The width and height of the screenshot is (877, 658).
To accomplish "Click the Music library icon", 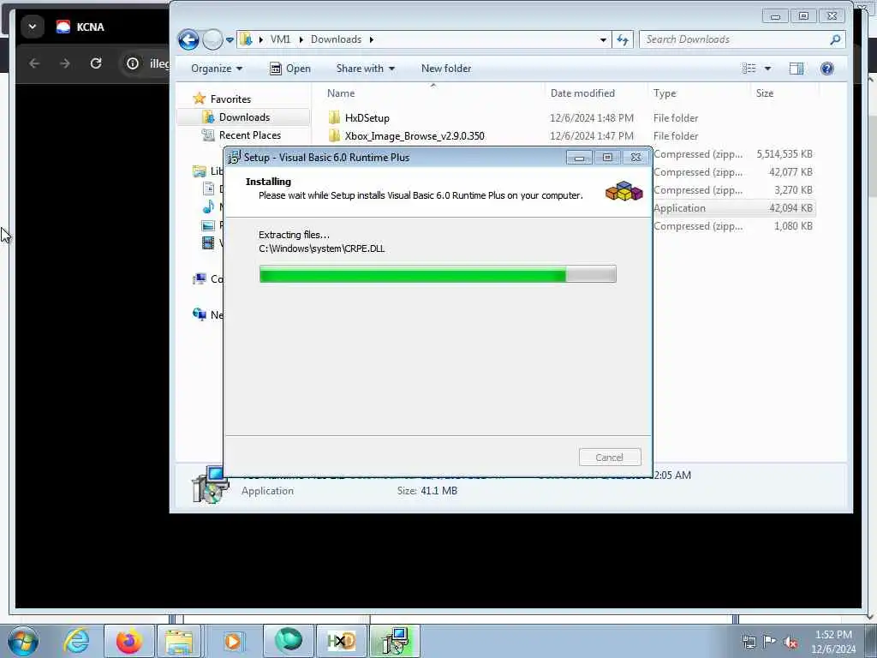I will coord(208,206).
